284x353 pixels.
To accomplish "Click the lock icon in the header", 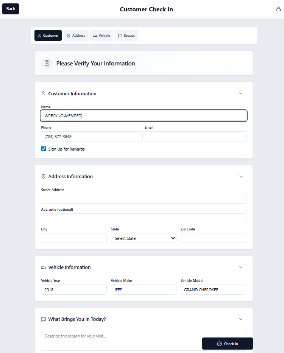I will [278, 9].
